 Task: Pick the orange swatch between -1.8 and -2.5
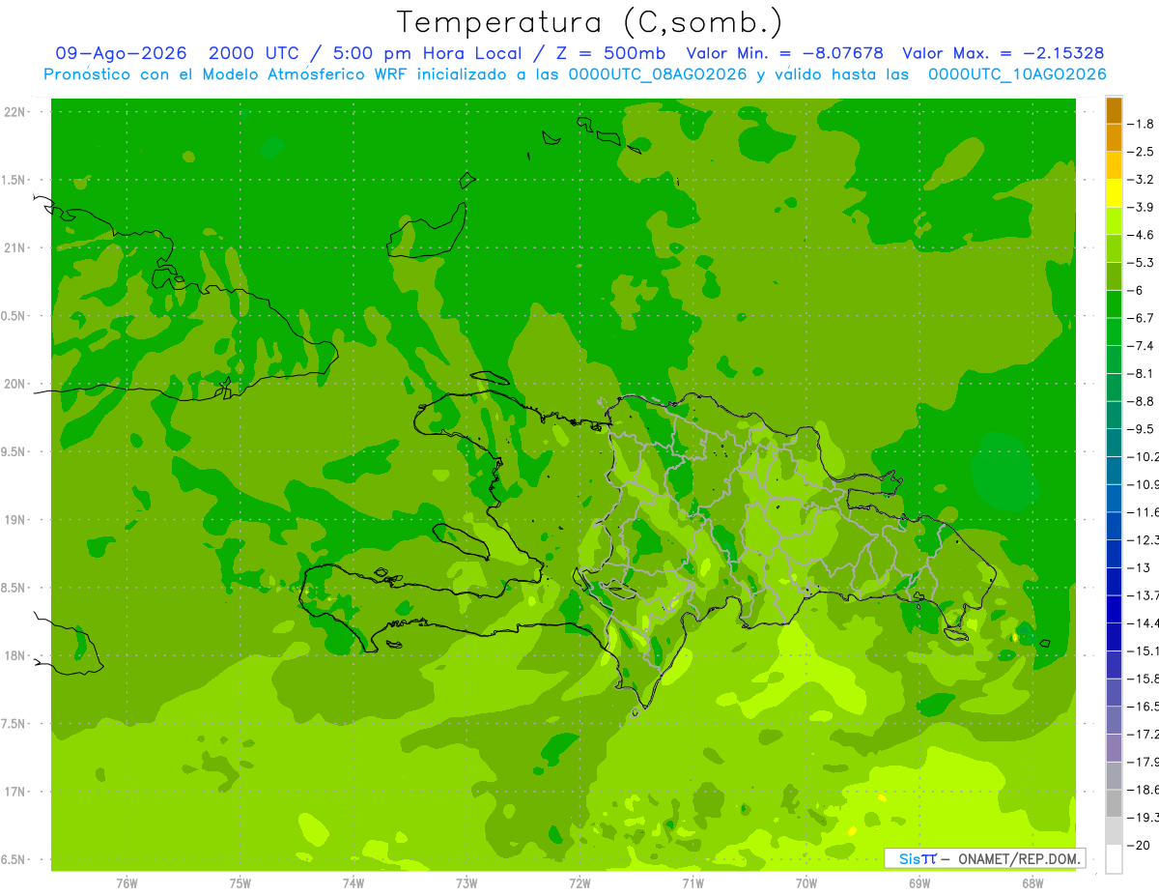(1114, 137)
